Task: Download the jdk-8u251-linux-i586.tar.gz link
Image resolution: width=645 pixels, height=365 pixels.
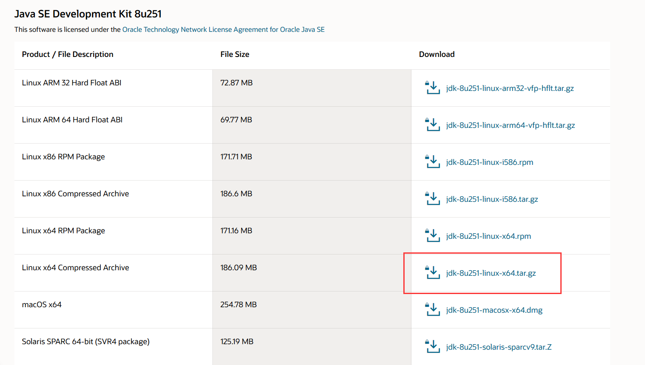Action: pyautogui.click(x=492, y=199)
